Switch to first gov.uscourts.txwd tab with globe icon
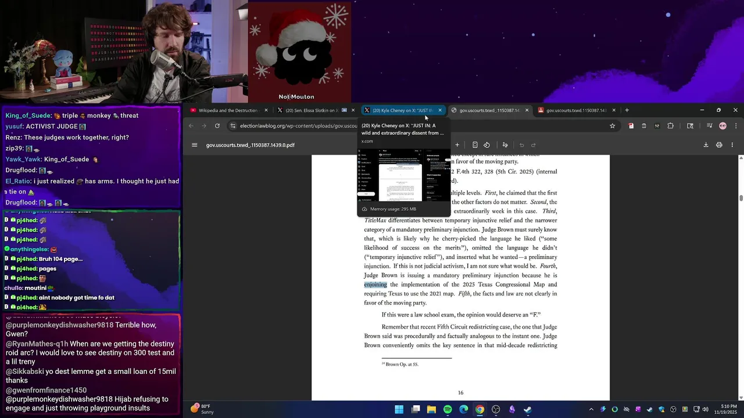This screenshot has height=418, width=744. 489,110
